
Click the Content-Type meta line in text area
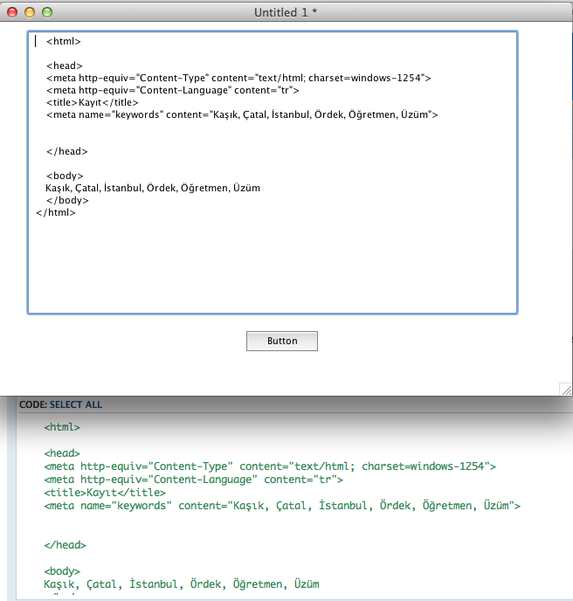[238, 78]
